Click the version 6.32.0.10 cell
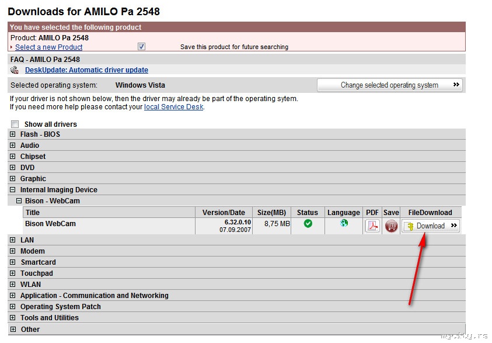 point(224,226)
